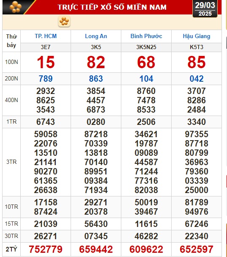Click 3TR result 21141
Viewport: 227px width, 257px height.
click(46, 162)
